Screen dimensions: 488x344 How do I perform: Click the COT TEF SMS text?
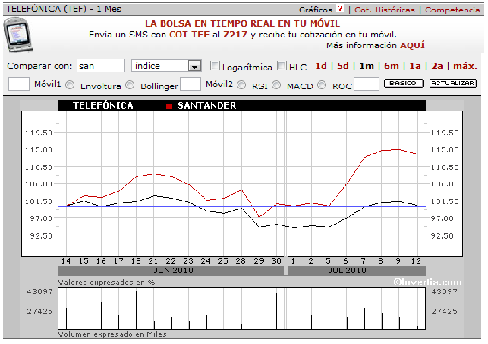189,35
